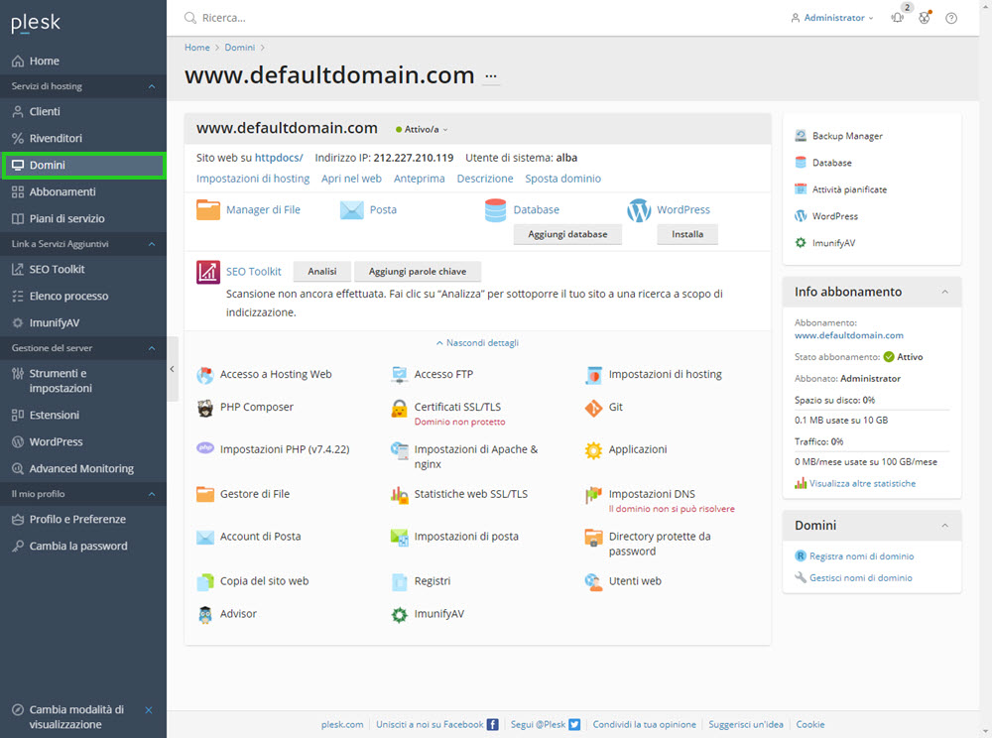Click the SEO Toolkit chart icon
This screenshot has height=738, width=992.
click(208, 272)
